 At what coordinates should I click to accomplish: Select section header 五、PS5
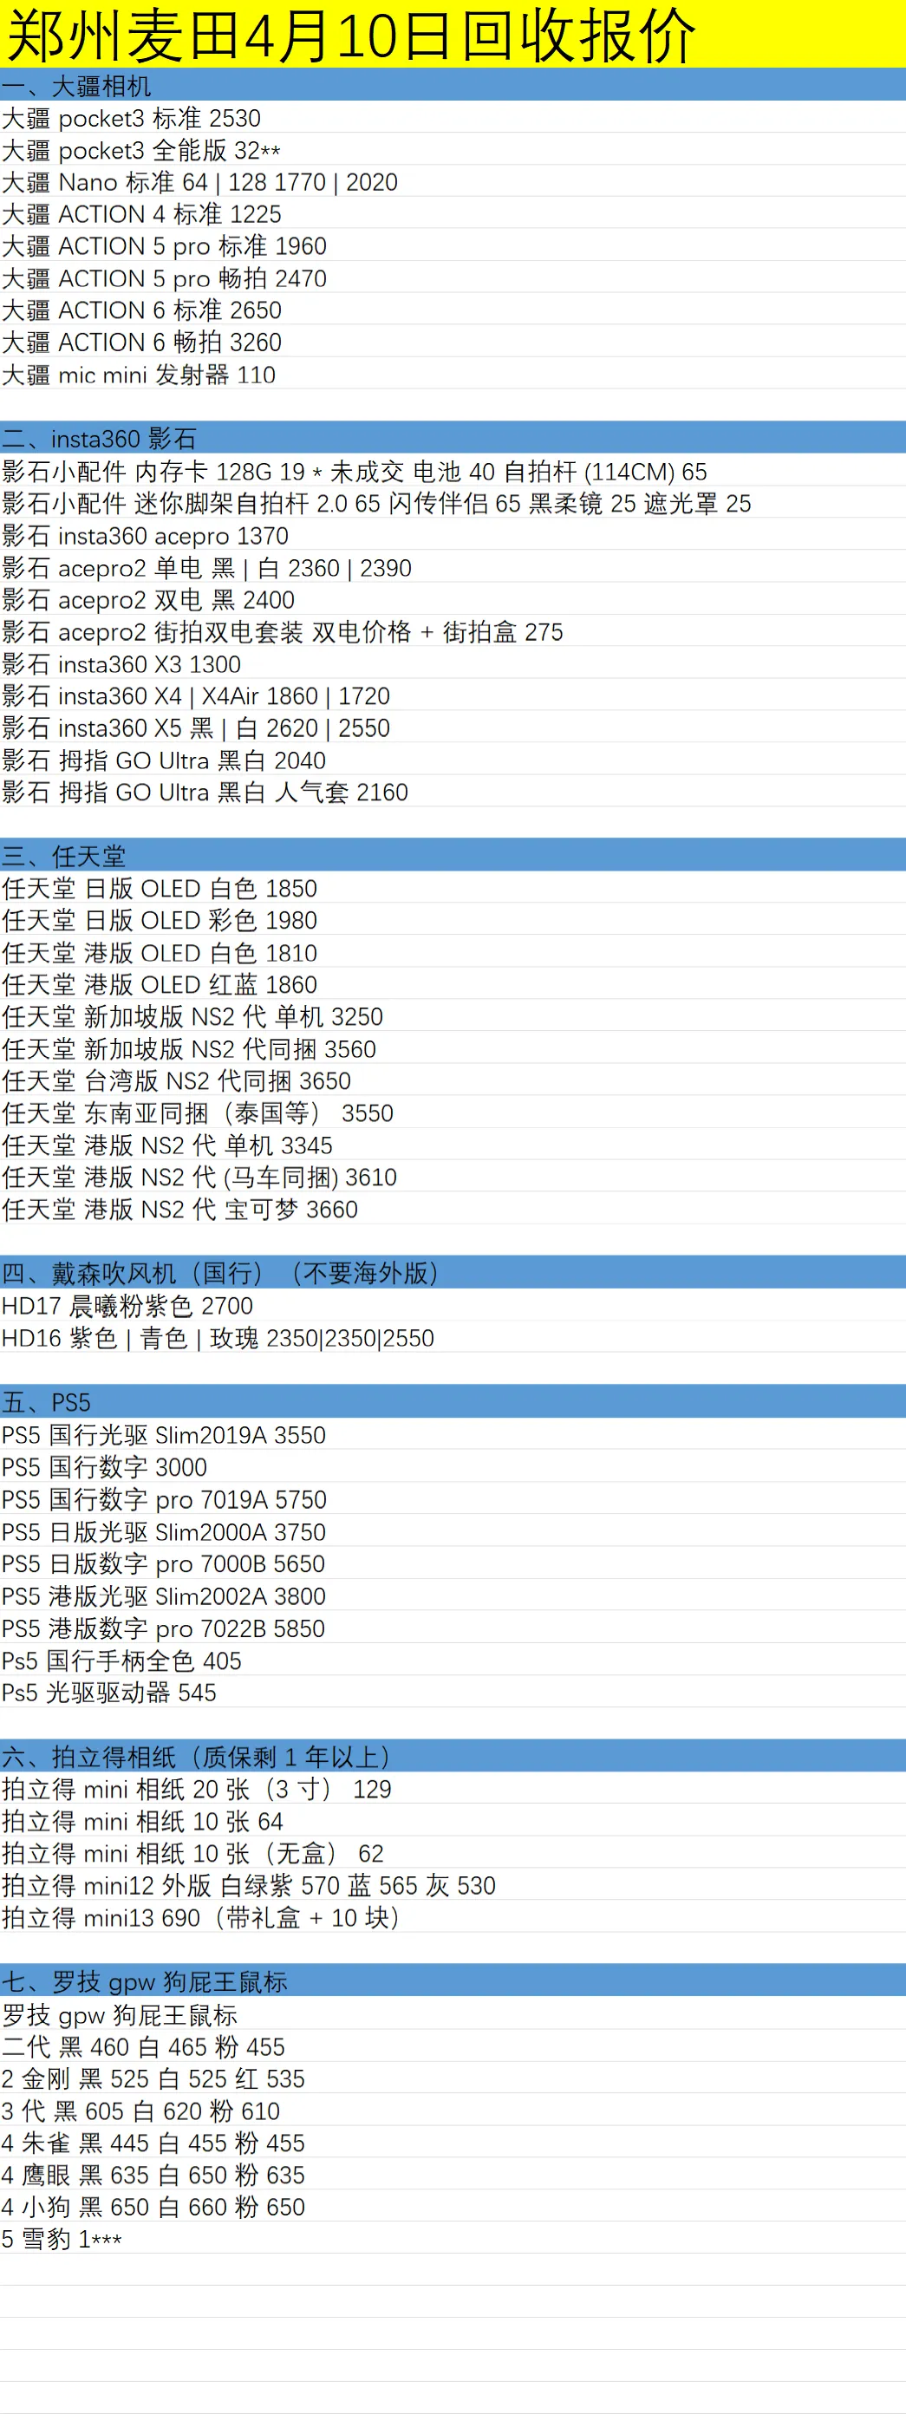coord(453,1403)
